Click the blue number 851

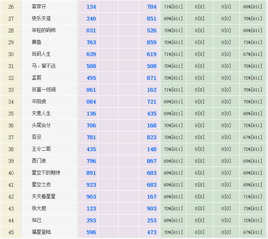click(152, 19)
